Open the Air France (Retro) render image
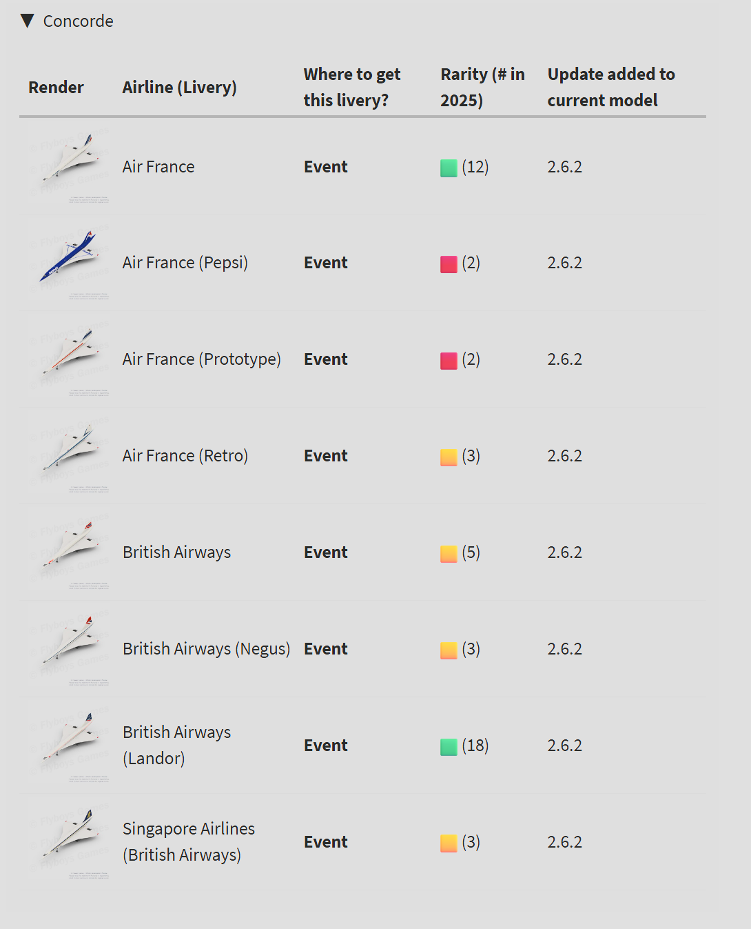The height and width of the screenshot is (929, 751). (x=69, y=456)
